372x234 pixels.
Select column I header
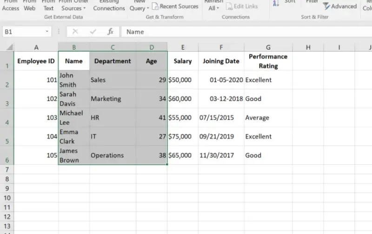pyautogui.click(x=339, y=47)
